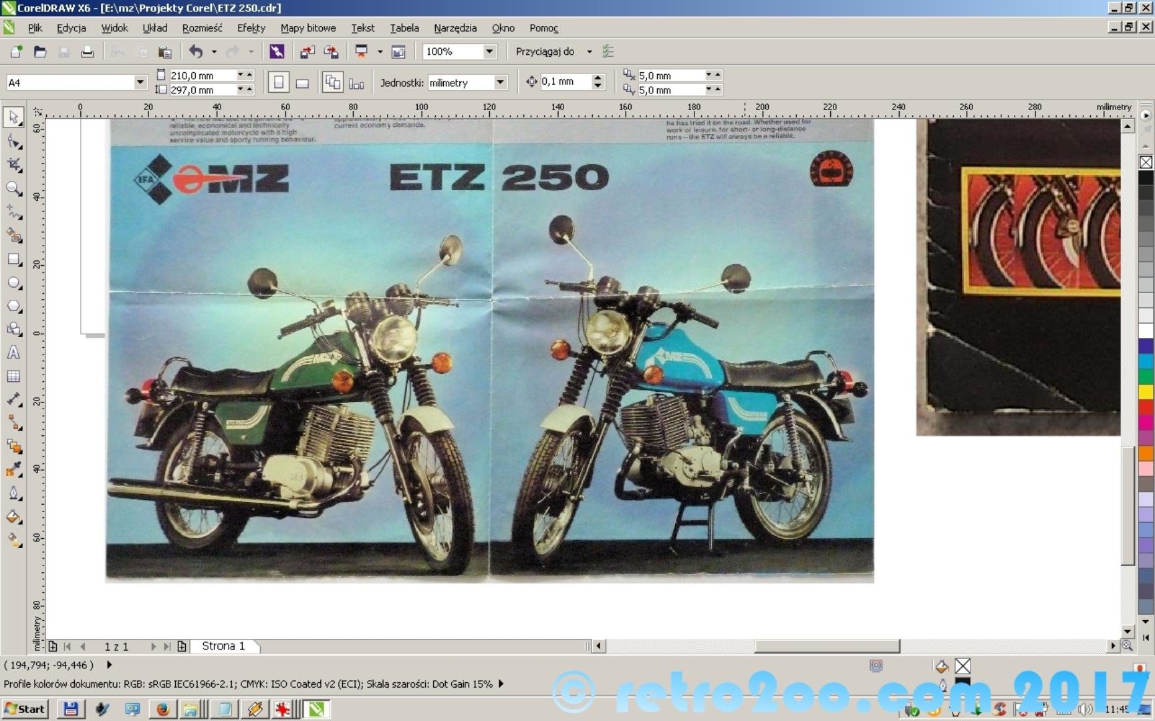Pick the yellow swatch in color palette

coord(1146,392)
